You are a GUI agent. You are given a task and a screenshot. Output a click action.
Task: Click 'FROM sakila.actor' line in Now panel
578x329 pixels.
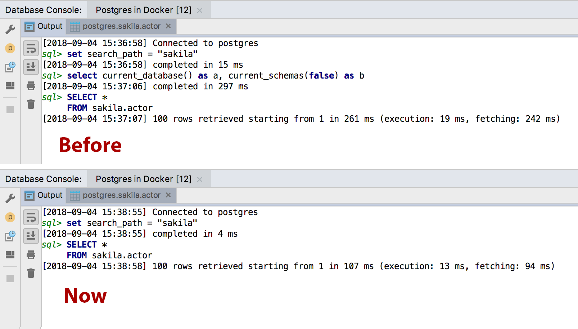click(109, 255)
